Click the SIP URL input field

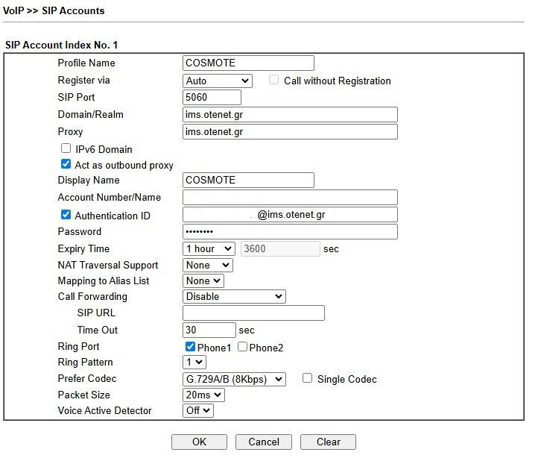[x=253, y=313]
